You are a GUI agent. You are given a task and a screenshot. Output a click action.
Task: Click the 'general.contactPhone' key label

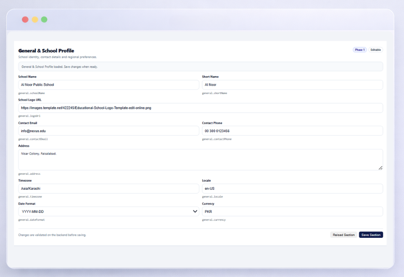(217, 139)
